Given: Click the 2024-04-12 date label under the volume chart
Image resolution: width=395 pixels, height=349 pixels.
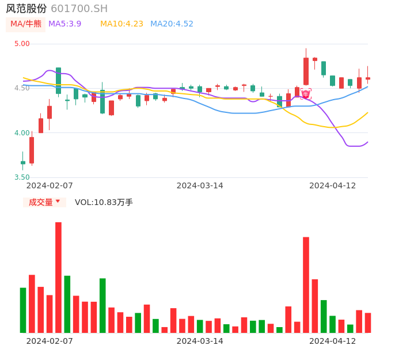Looking at the screenshot, I should (333, 341).
